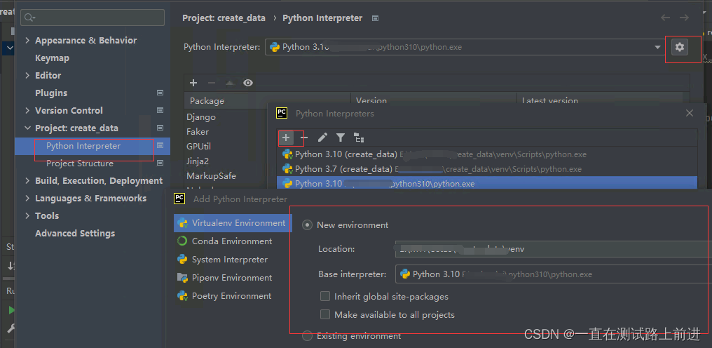The image size is (712, 348).
Task: Click the project-level icon next to Version Control
Action: [x=160, y=110]
